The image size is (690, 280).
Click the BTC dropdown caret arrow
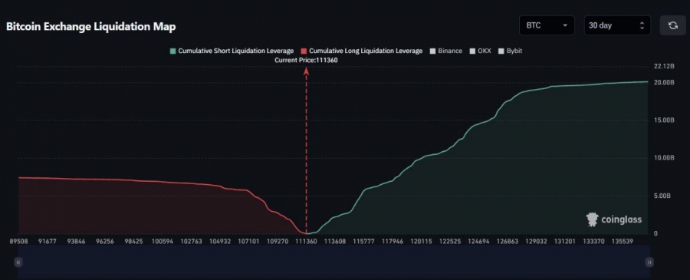click(x=564, y=25)
